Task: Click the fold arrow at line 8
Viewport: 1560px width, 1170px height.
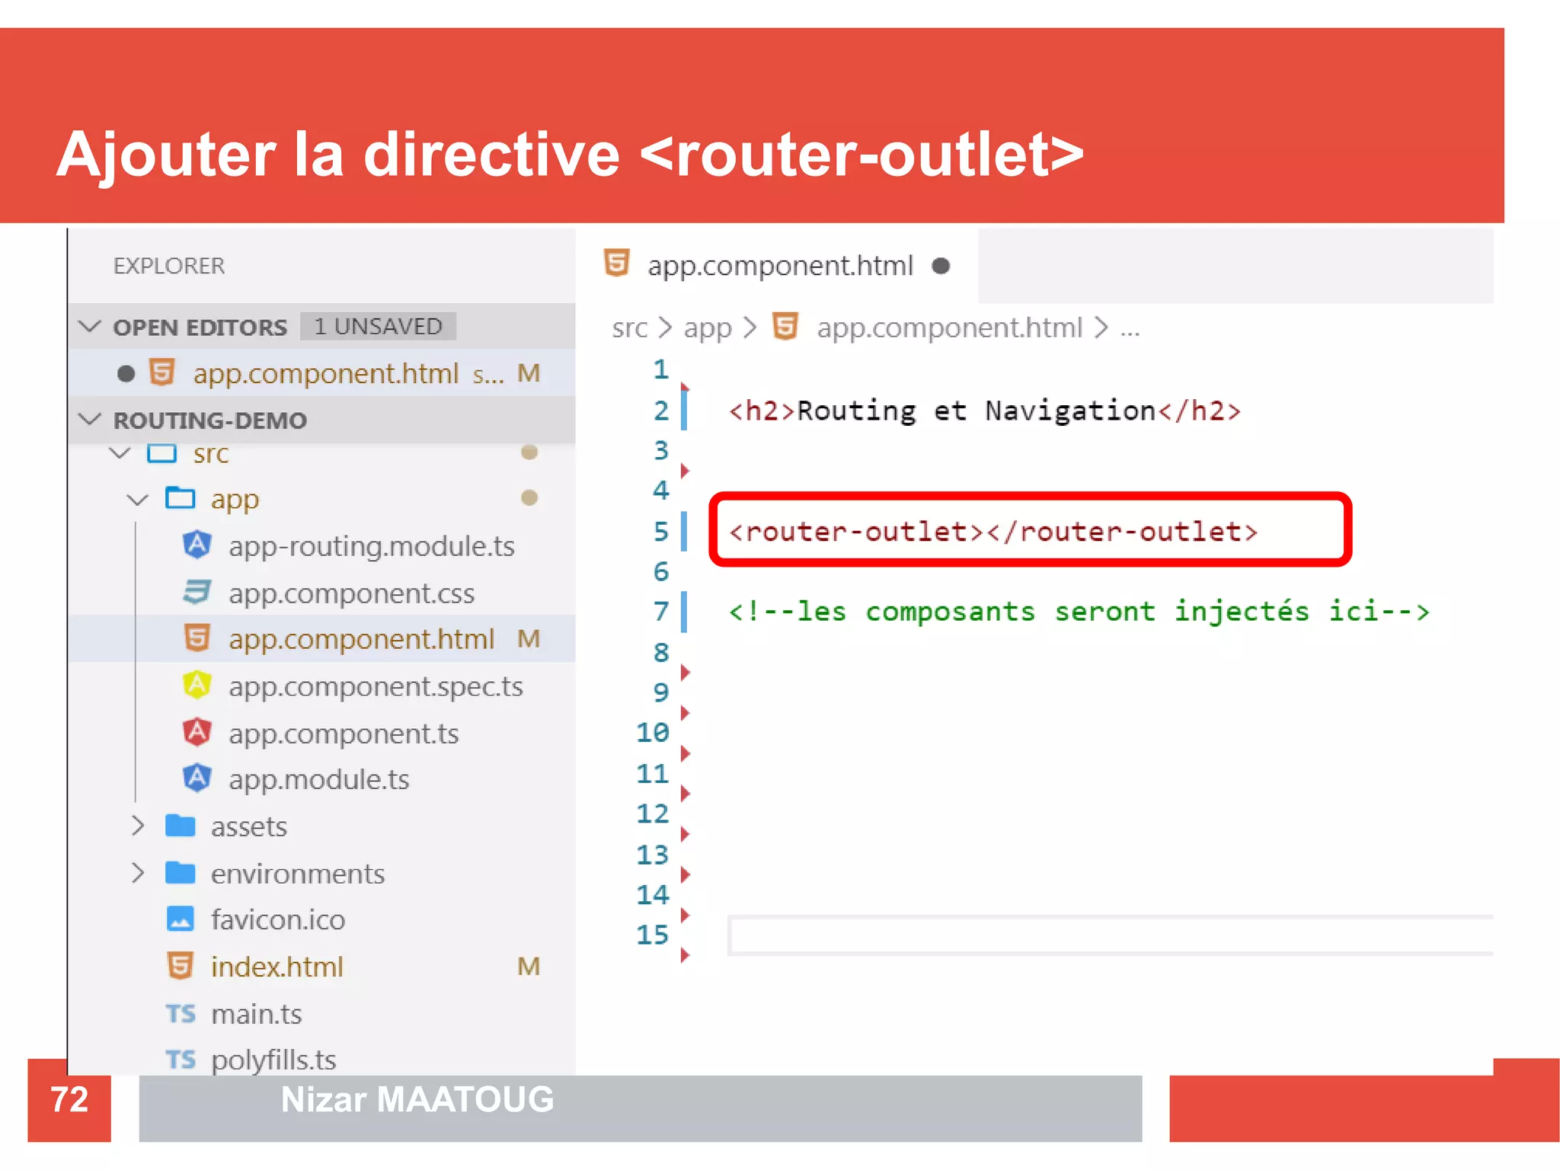Action: pyautogui.click(x=685, y=672)
